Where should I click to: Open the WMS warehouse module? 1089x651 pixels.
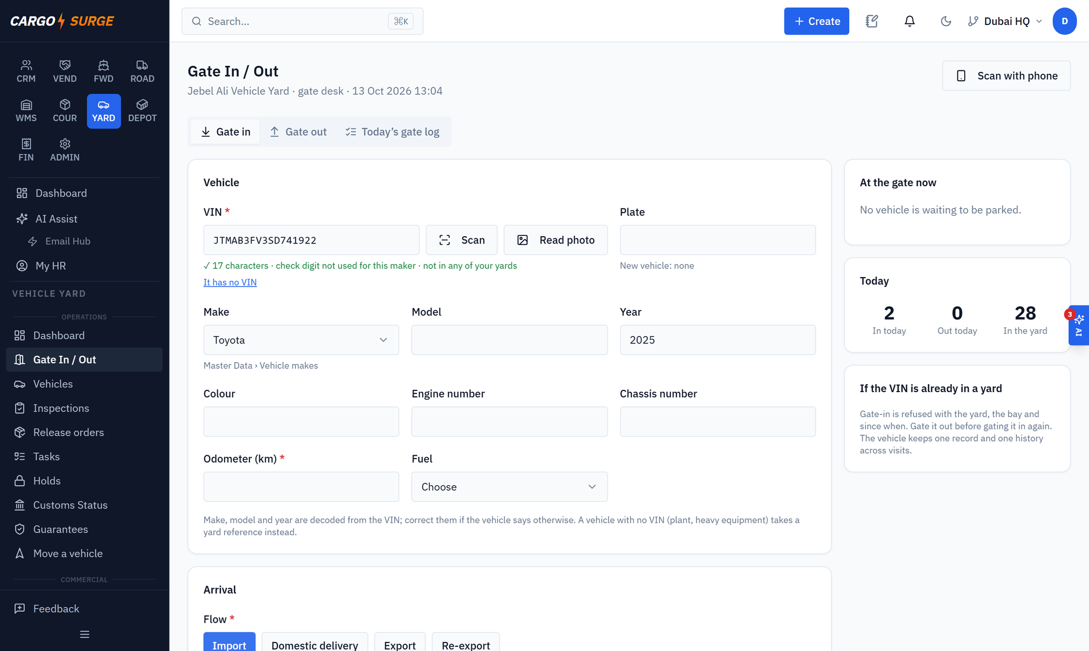click(x=26, y=111)
